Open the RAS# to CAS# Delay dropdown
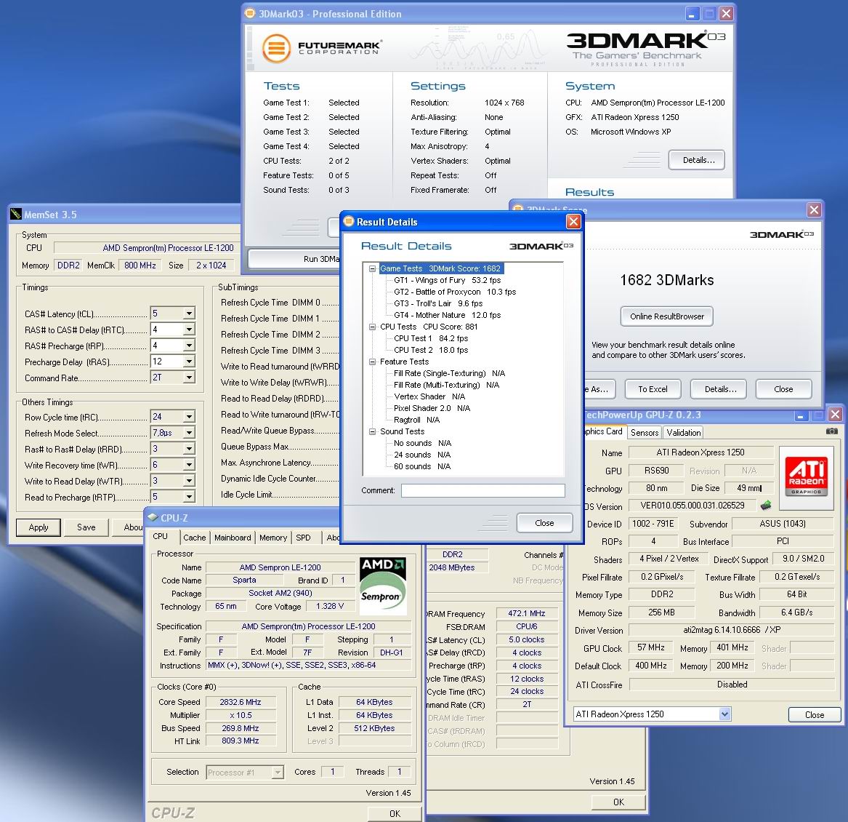This screenshot has width=848, height=822. coord(189,330)
